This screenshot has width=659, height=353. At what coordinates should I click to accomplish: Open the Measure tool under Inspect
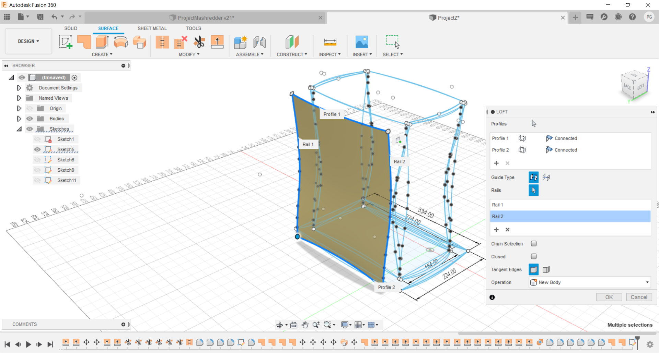pyautogui.click(x=329, y=42)
